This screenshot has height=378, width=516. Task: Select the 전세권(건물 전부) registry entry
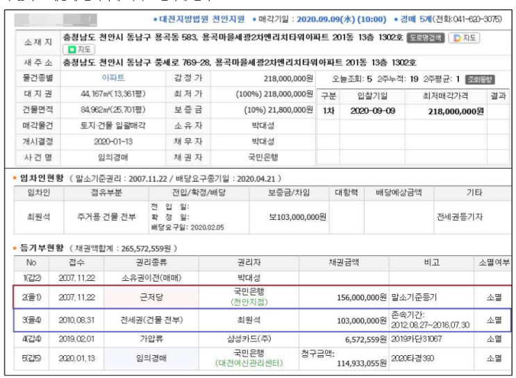pyautogui.click(x=151, y=320)
